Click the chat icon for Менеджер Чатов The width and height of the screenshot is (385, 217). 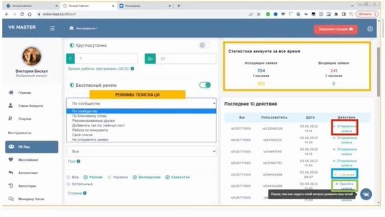[11, 199]
